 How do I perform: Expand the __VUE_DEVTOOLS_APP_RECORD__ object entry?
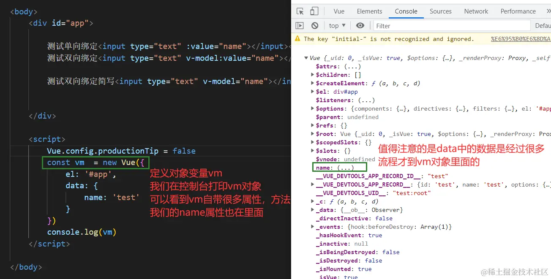(312, 185)
